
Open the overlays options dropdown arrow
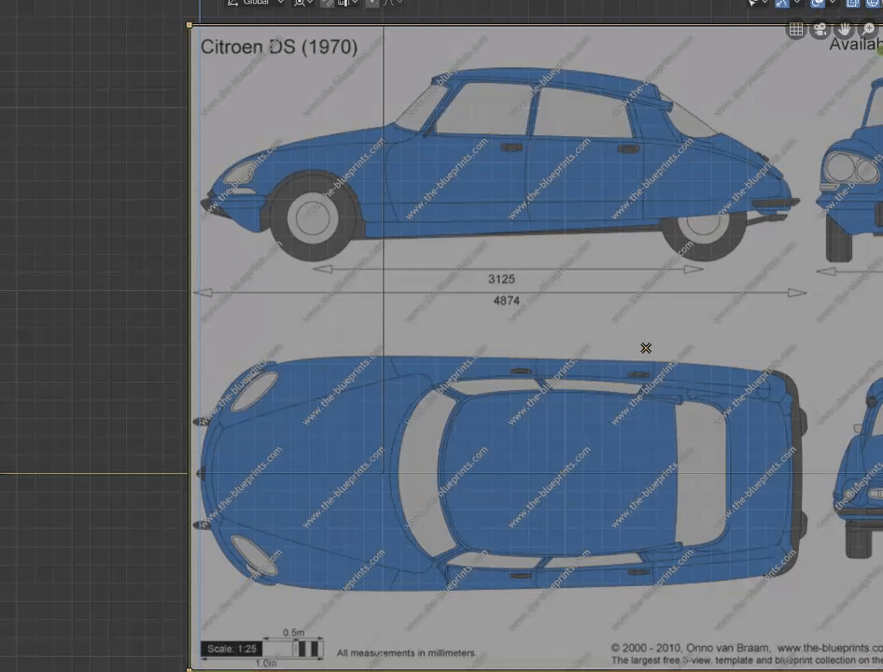[x=833, y=3]
